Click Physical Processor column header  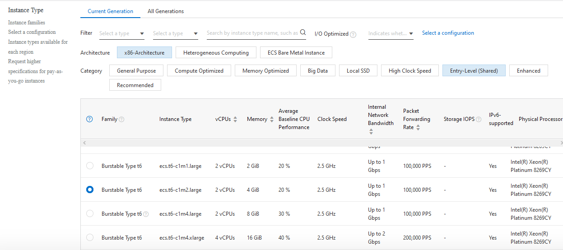tap(540, 119)
